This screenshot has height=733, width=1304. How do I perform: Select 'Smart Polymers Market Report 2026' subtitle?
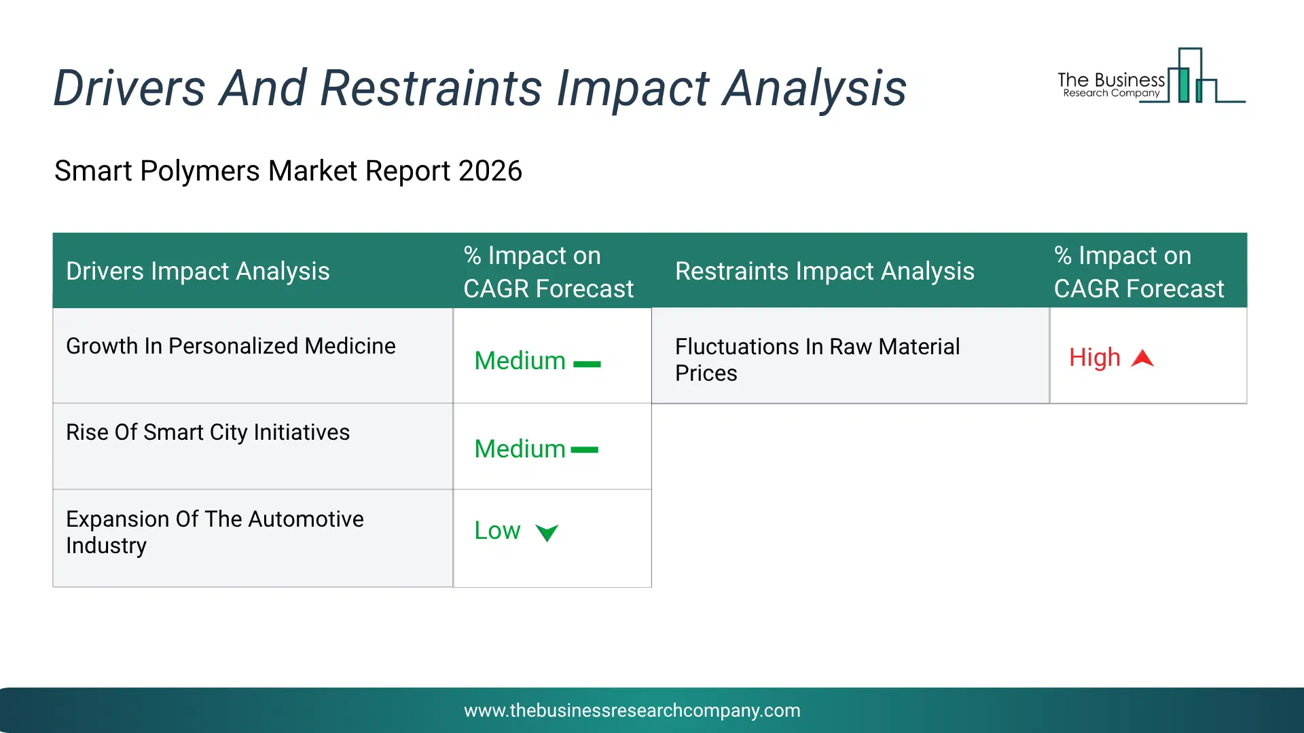pyautogui.click(x=288, y=171)
